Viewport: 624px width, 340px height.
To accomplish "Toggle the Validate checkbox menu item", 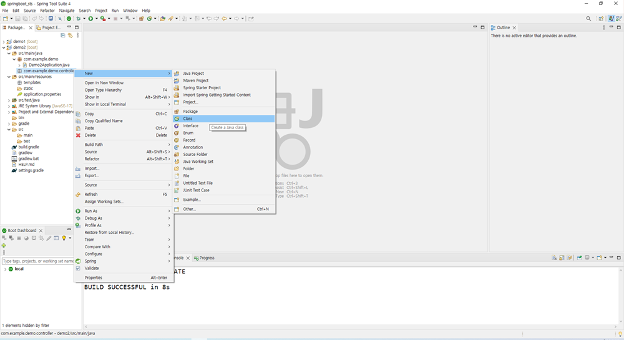I will 78,268.
